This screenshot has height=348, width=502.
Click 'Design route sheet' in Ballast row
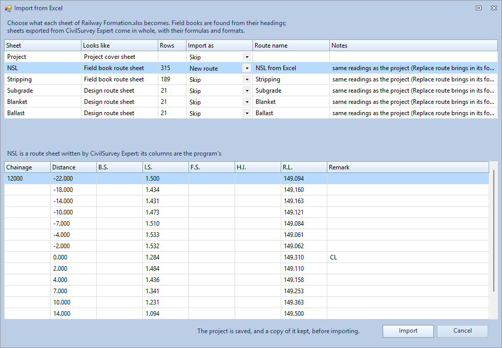click(x=119, y=113)
